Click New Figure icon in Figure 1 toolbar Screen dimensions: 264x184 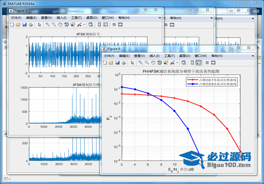click(12, 25)
